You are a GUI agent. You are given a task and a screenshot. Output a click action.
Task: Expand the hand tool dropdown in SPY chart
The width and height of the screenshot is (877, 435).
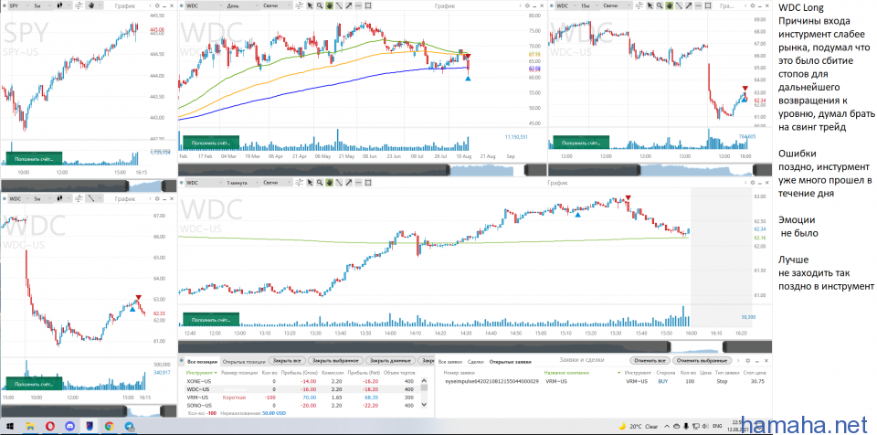[x=100, y=5]
